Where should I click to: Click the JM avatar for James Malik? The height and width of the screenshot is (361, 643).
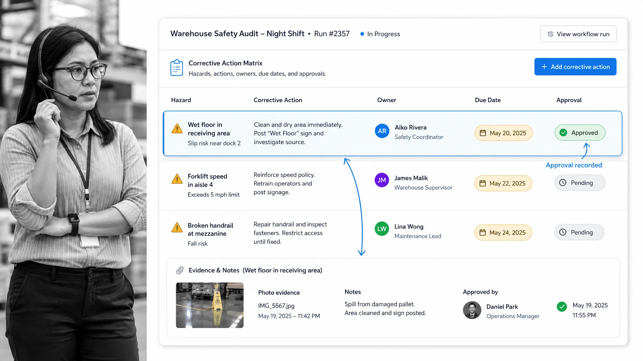click(x=382, y=180)
